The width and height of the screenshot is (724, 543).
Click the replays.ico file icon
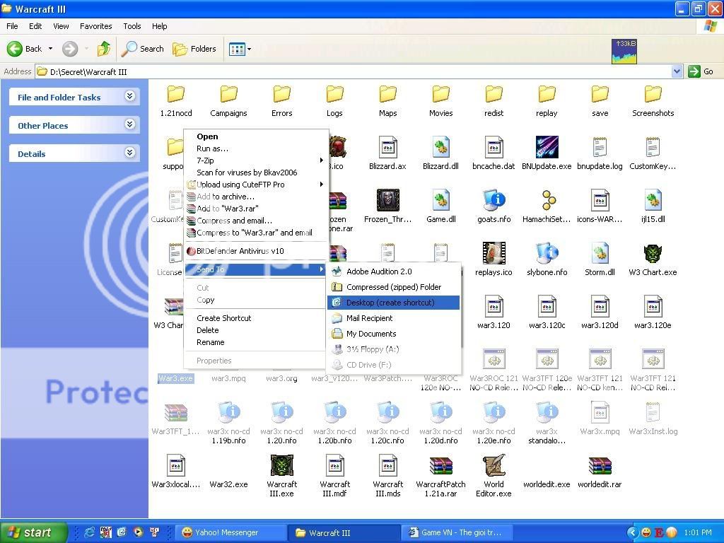[494, 255]
